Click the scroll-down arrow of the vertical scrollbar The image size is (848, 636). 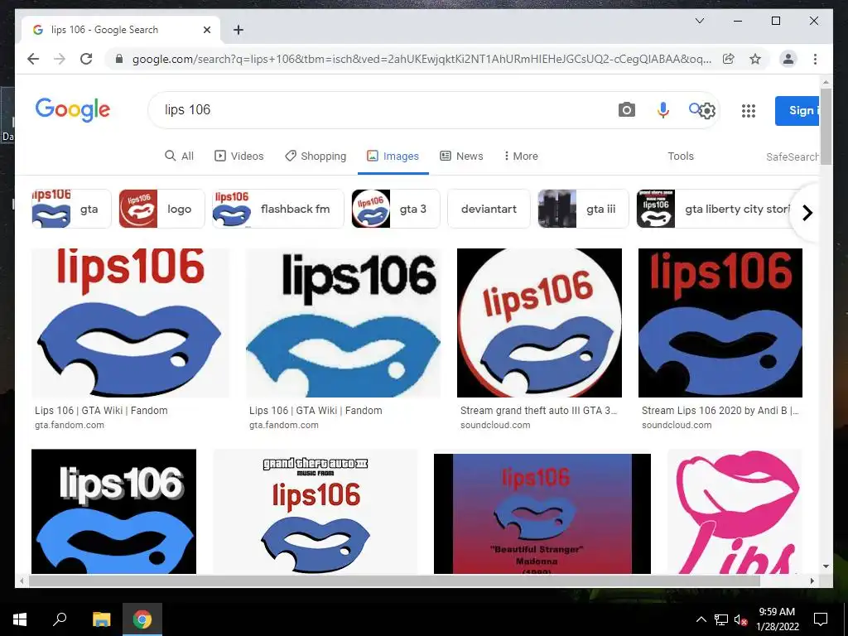click(826, 566)
